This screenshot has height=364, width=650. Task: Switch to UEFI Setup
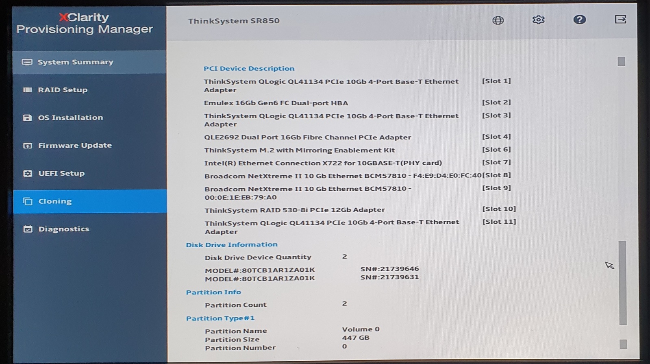[x=89, y=173]
